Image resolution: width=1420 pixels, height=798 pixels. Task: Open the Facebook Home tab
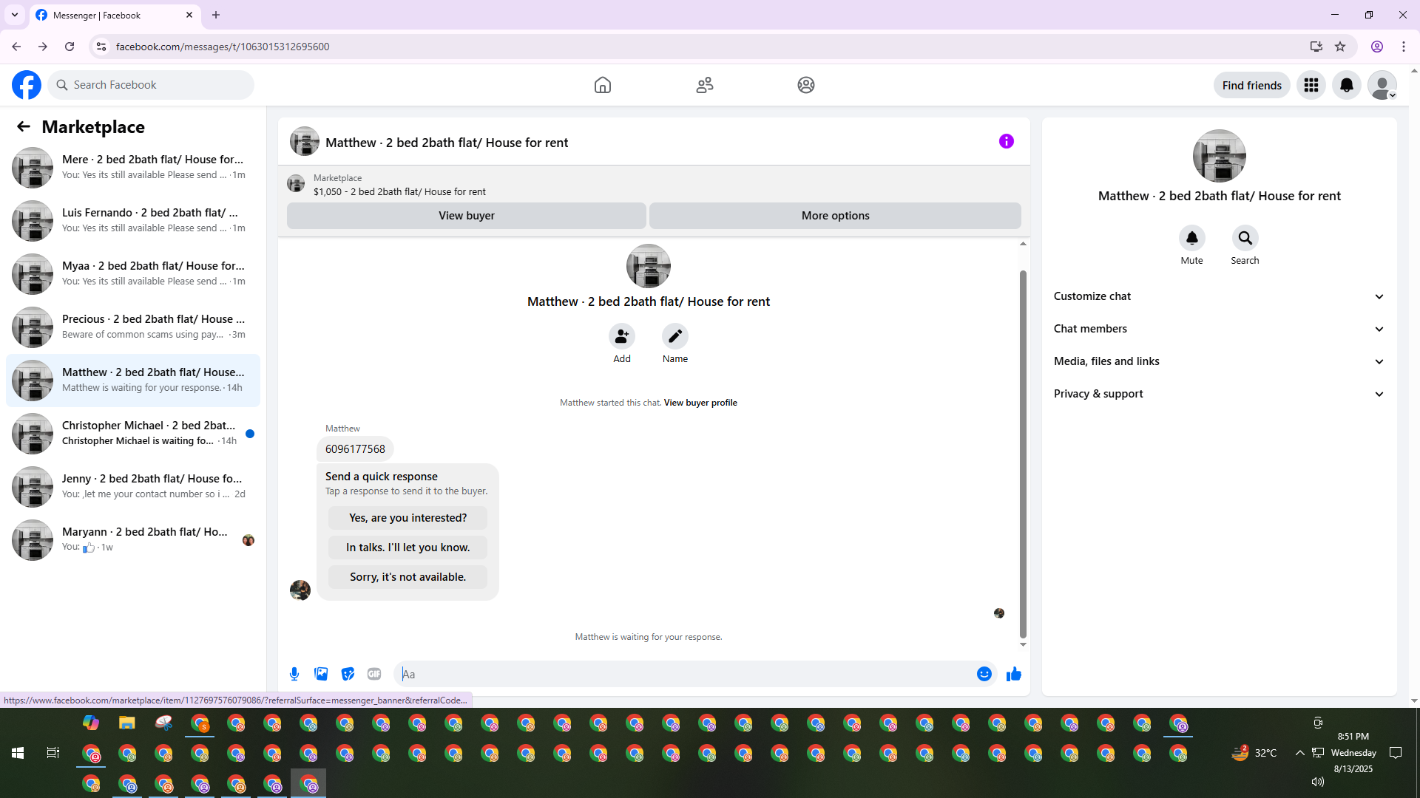click(602, 85)
